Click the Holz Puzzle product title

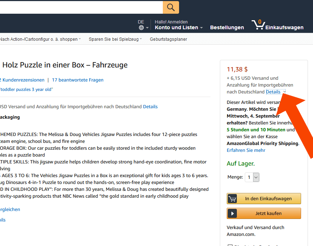click(65, 65)
